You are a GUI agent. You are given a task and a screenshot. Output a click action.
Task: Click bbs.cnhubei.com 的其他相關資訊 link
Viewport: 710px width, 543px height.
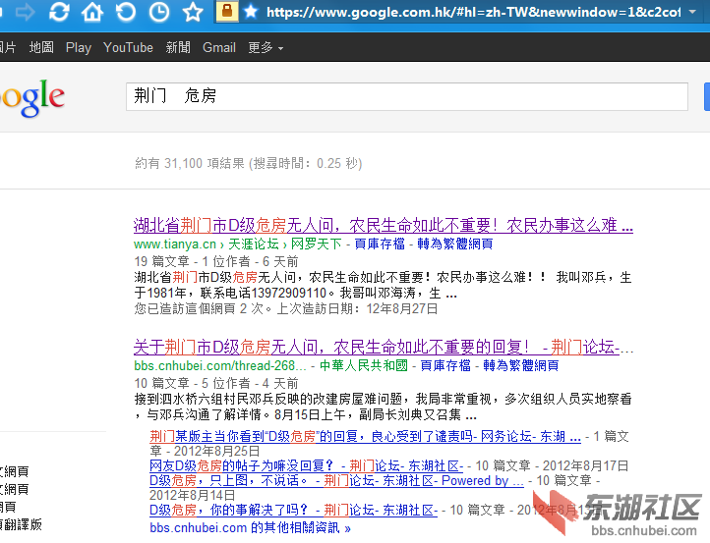250,527
